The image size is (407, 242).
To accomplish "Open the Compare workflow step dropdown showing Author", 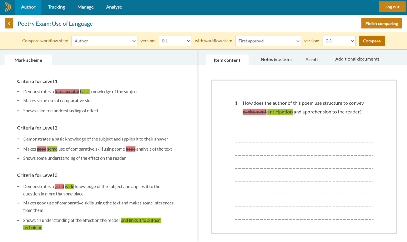I will pyautogui.click(x=104, y=41).
